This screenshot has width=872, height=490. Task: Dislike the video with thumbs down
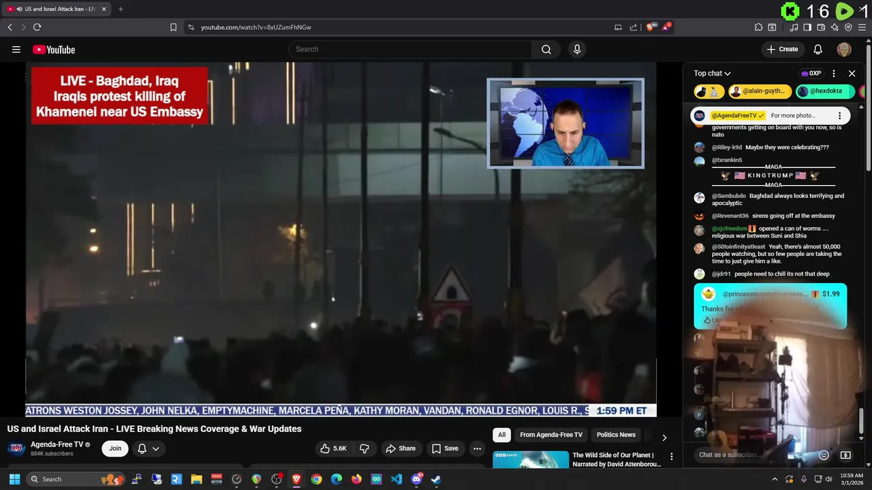click(x=364, y=448)
